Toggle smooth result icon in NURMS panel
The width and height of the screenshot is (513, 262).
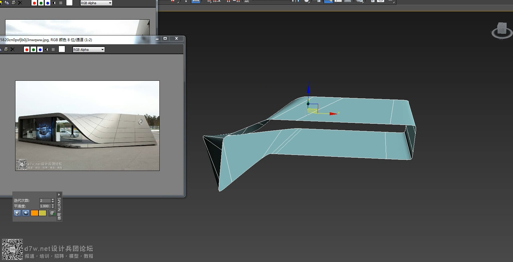[x=17, y=213]
